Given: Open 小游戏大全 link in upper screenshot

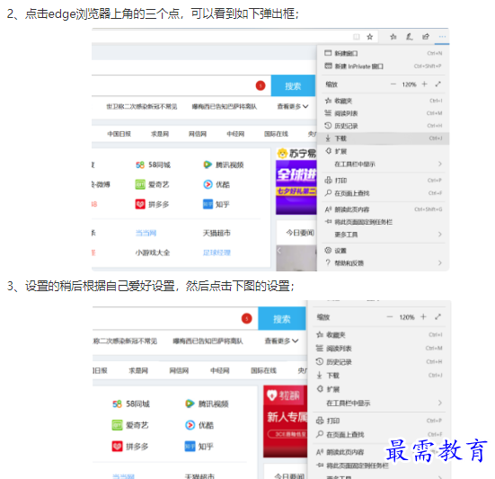Looking at the screenshot, I should pyautogui.click(x=153, y=253).
